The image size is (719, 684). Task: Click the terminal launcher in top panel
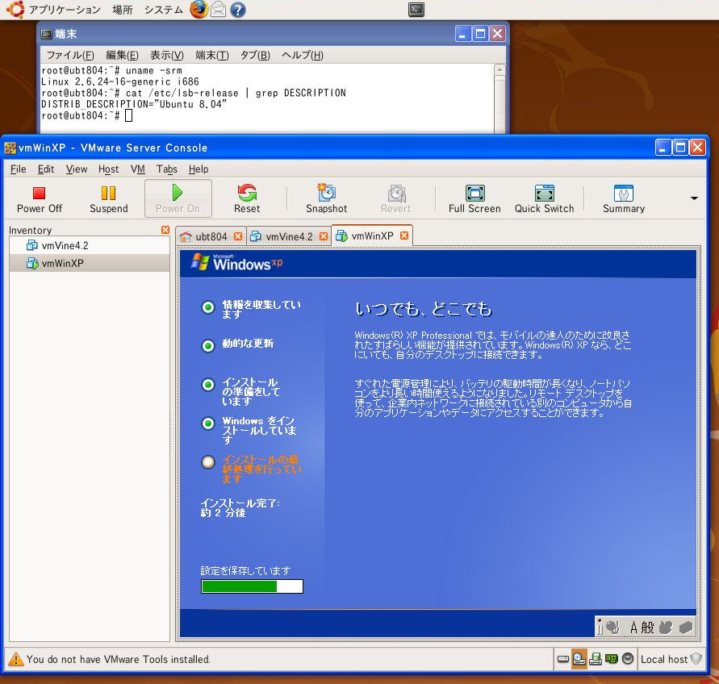pos(416,10)
